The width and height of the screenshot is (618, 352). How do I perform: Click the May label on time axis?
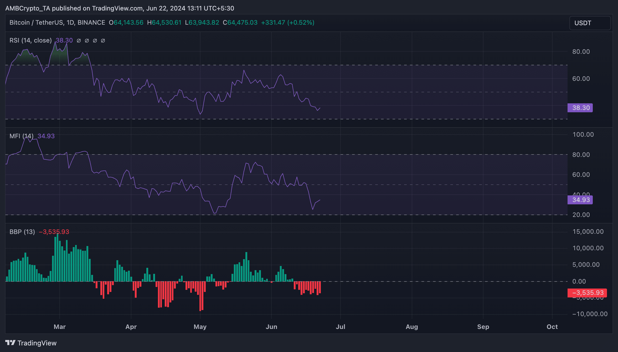coord(200,327)
